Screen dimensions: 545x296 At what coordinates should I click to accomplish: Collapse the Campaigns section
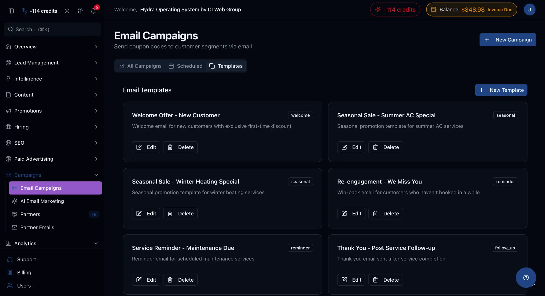tap(96, 175)
